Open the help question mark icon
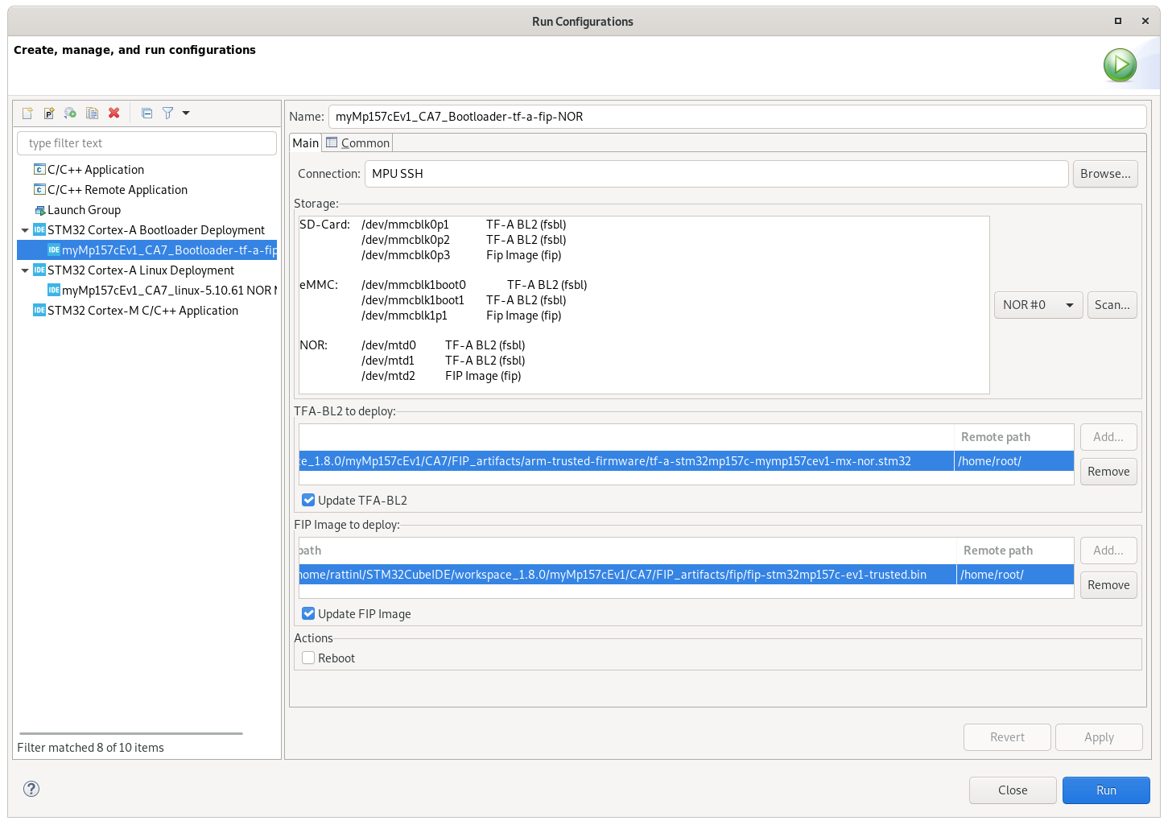 31,789
